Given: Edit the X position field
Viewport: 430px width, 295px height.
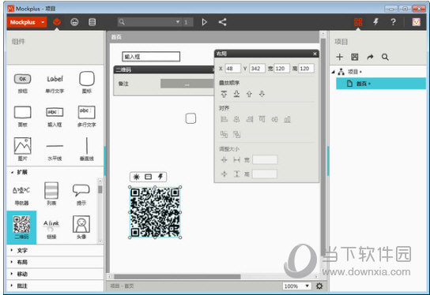Looking at the screenshot, I should point(233,69).
